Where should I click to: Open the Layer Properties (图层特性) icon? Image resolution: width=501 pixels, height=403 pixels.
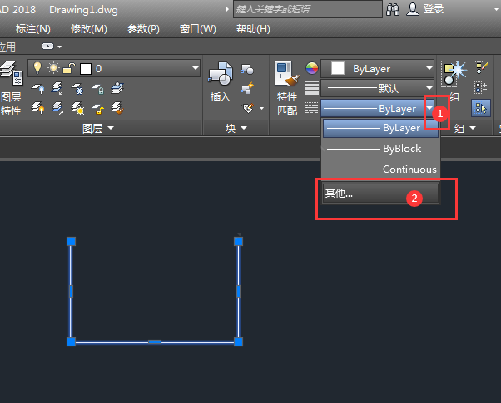tap(11, 73)
